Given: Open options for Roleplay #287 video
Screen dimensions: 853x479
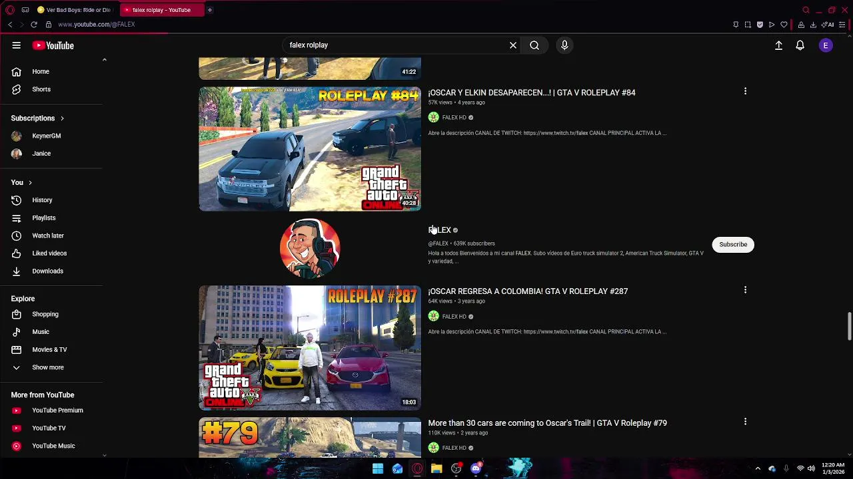Looking at the screenshot, I should [x=745, y=290].
